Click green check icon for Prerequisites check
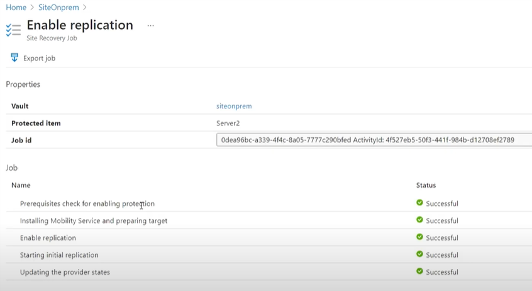Image resolution: width=532 pixels, height=291 pixels. point(419,203)
